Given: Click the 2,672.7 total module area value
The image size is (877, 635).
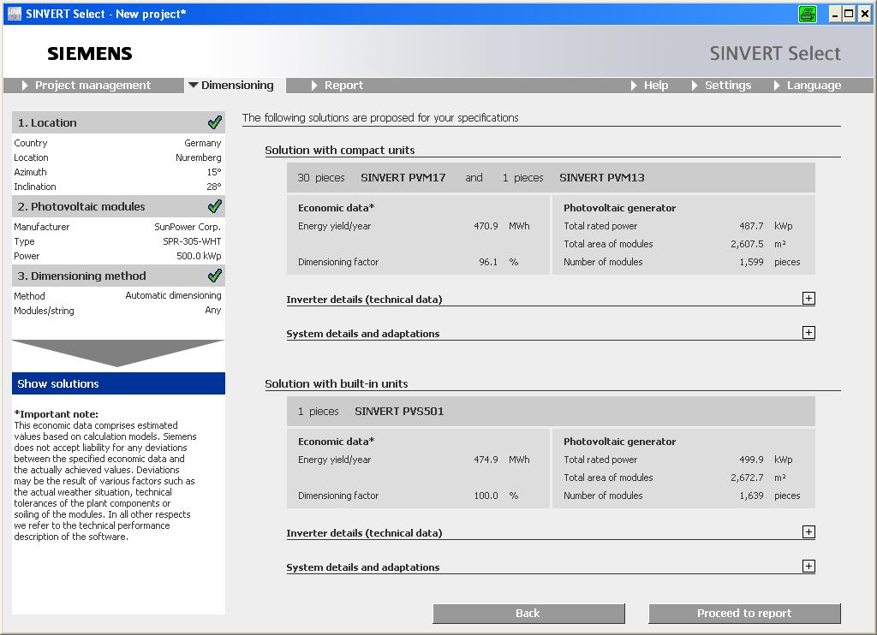Looking at the screenshot, I should pyautogui.click(x=747, y=478).
